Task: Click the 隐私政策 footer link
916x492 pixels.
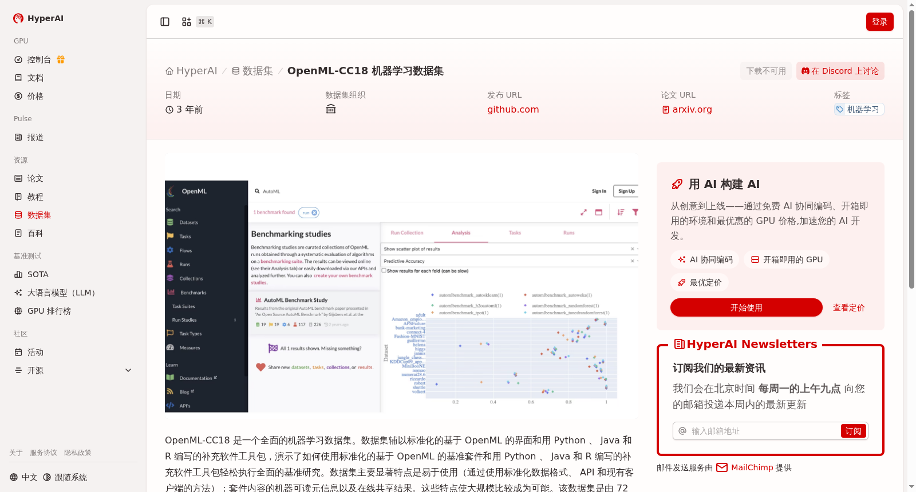Action: point(78,453)
